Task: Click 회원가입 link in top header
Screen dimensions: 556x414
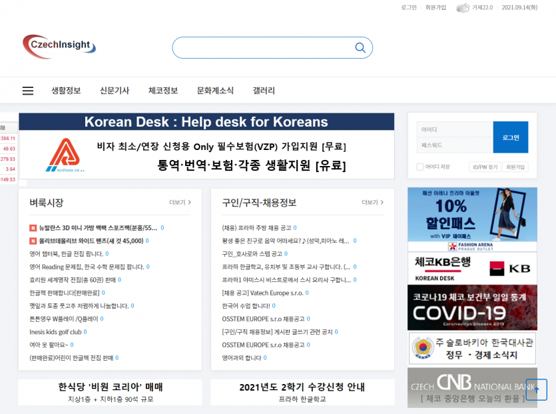Action: coord(435,8)
